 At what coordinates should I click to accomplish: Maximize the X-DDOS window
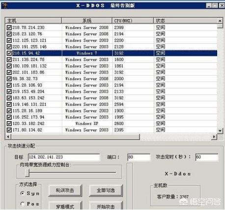215,5
